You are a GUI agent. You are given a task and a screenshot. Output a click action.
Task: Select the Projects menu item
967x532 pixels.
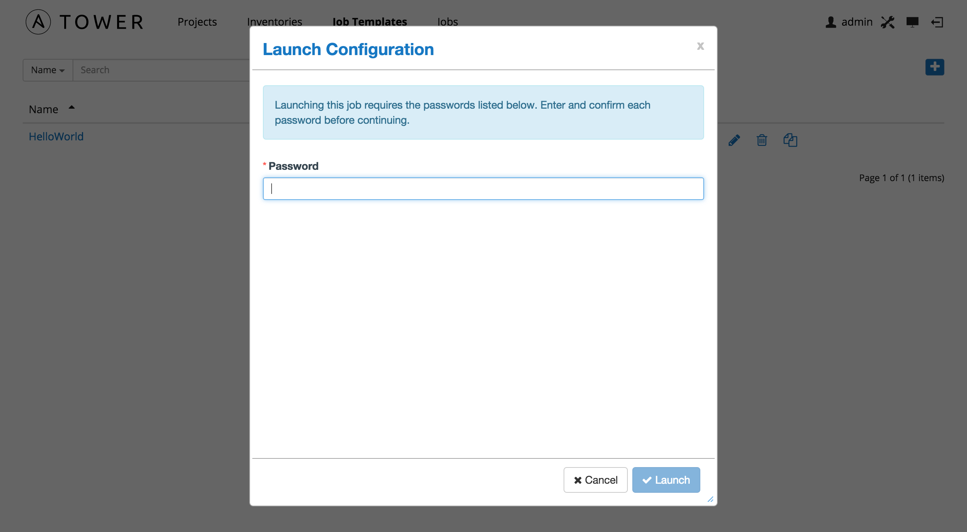[x=197, y=21]
